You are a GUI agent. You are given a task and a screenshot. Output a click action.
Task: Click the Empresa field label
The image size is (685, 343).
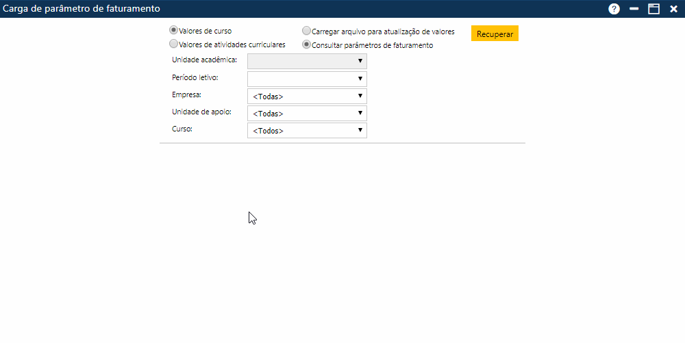click(187, 94)
